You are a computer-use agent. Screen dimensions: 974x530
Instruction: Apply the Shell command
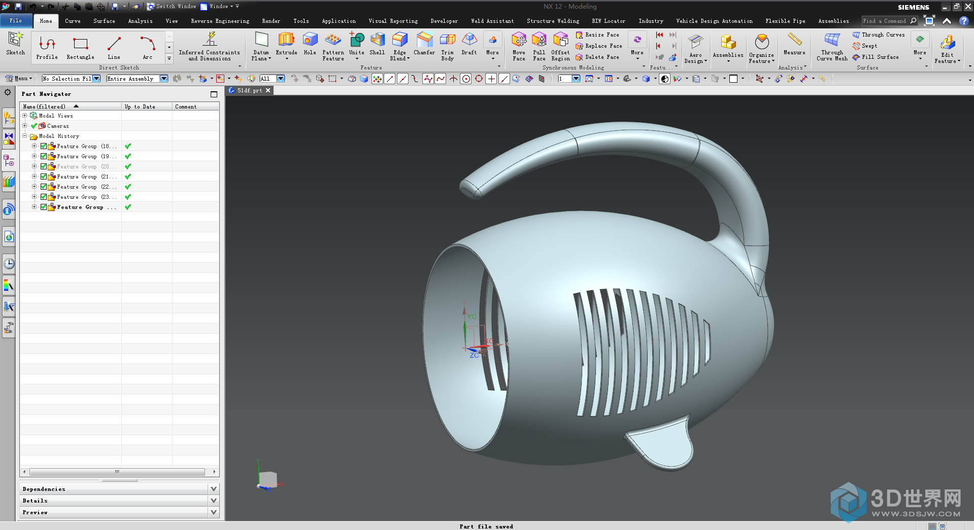(377, 44)
